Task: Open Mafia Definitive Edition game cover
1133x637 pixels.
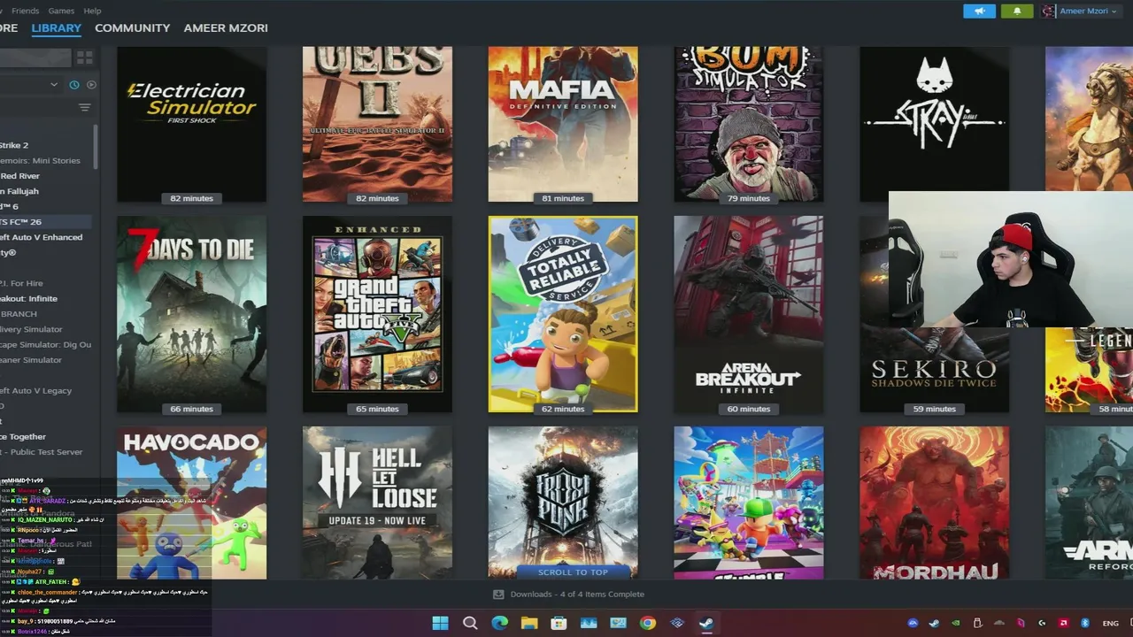Action: click(x=563, y=124)
